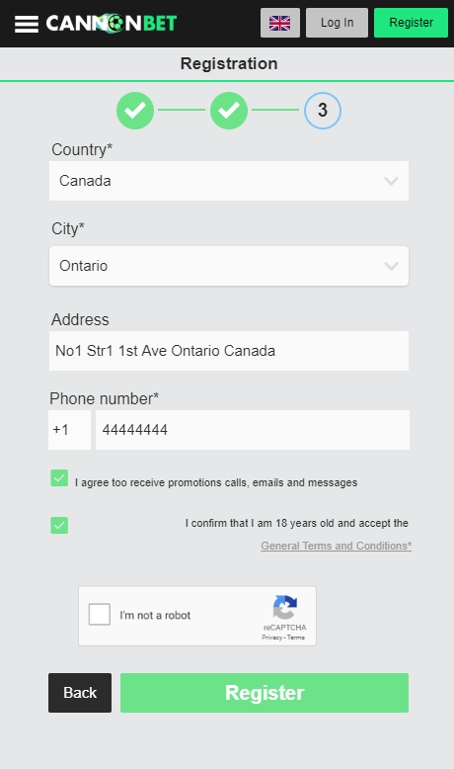Open General Terms and Conditions link
454x769 pixels.
(336, 546)
